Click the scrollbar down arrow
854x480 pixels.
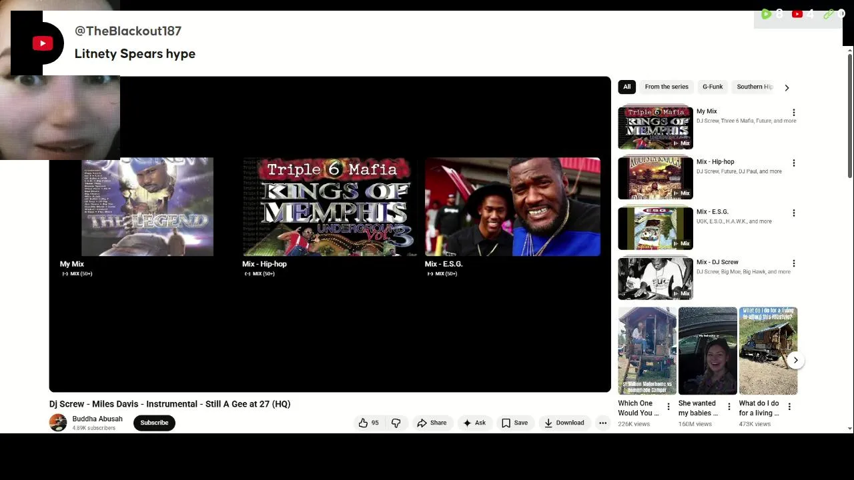(850, 429)
